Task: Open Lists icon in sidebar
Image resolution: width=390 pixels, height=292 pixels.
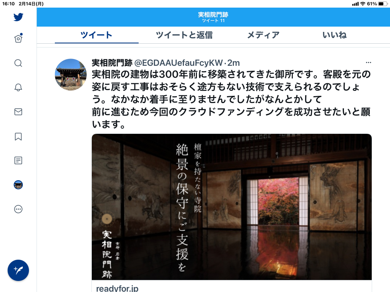Action: pos(18,160)
